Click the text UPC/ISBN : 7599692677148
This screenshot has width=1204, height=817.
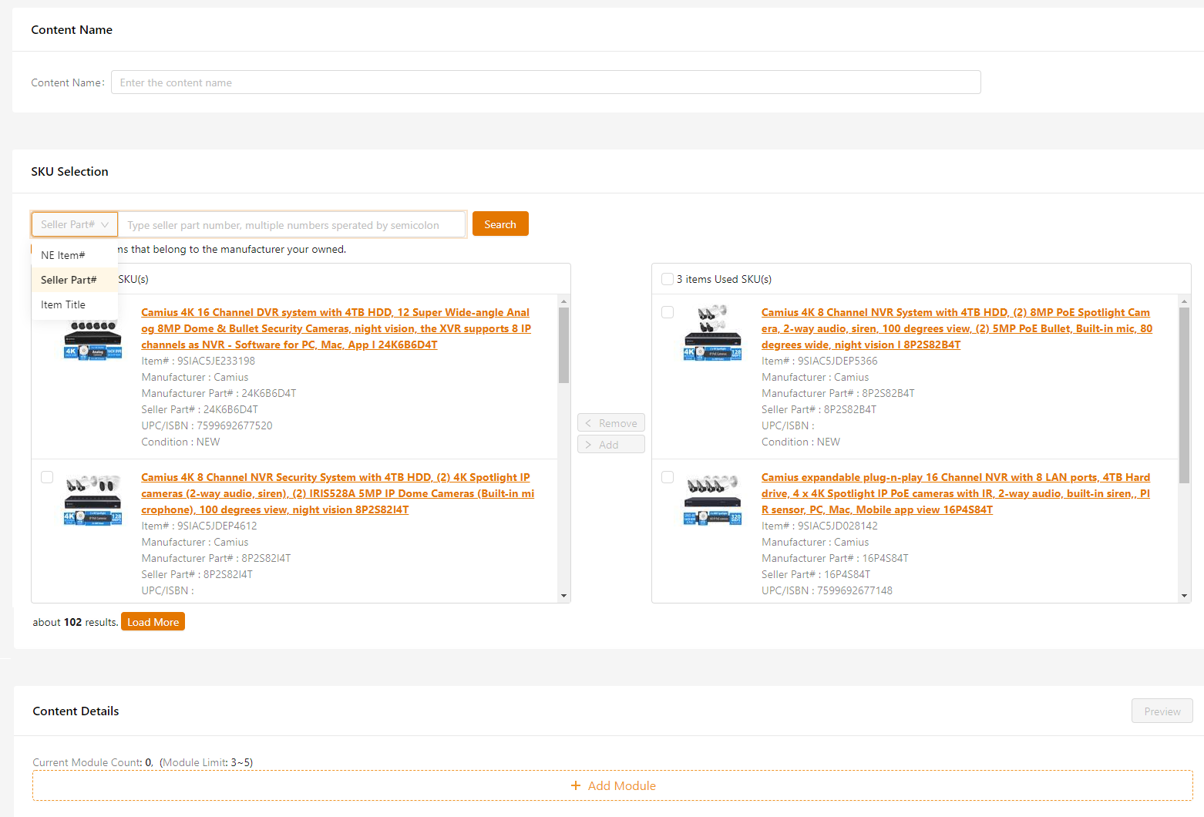[x=827, y=590]
